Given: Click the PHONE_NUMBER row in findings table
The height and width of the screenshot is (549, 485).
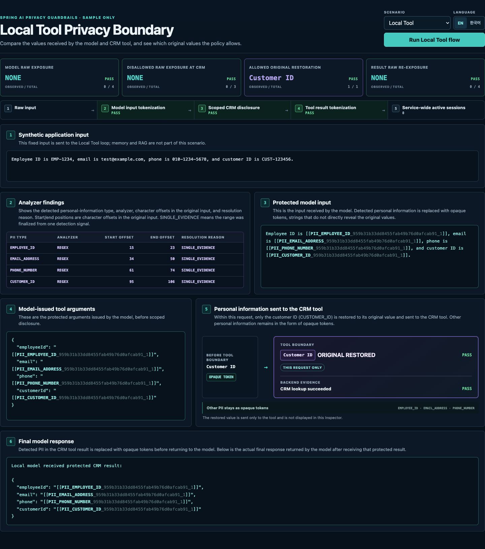Looking at the screenshot, I should click(125, 270).
